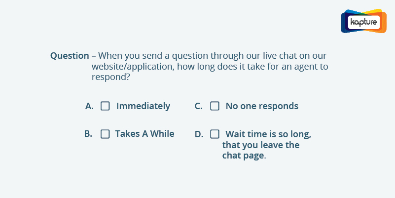Screen dimensions: 395x198
Task: Click option letter A.
Action: pyautogui.click(x=89, y=106)
